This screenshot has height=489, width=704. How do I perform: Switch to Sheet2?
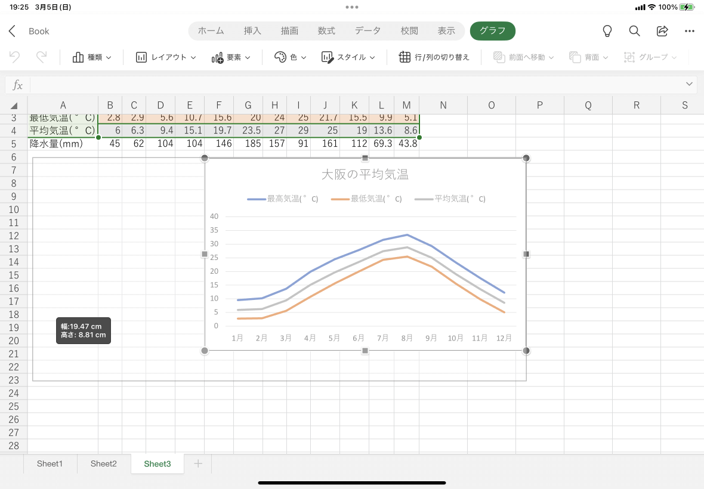coord(103,463)
